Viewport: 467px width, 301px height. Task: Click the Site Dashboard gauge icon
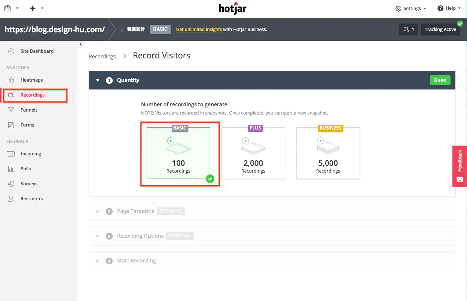pyautogui.click(x=11, y=51)
